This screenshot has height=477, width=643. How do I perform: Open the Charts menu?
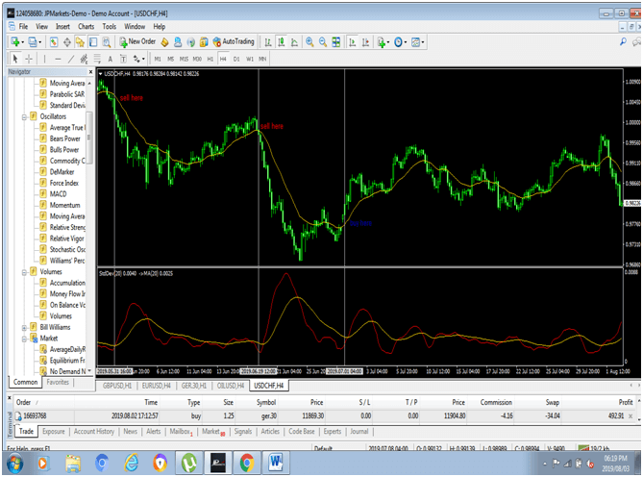86,27
